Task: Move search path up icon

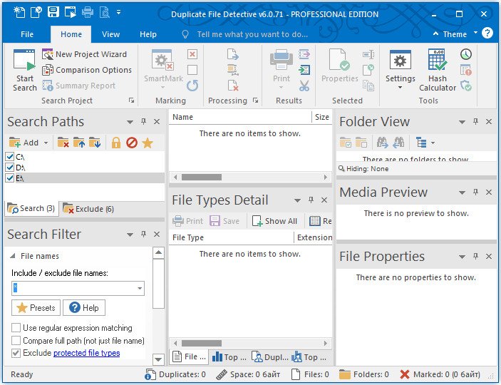Action: (x=79, y=143)
